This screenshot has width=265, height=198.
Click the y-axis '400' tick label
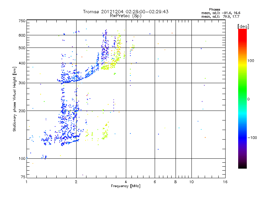pos(22,63)
